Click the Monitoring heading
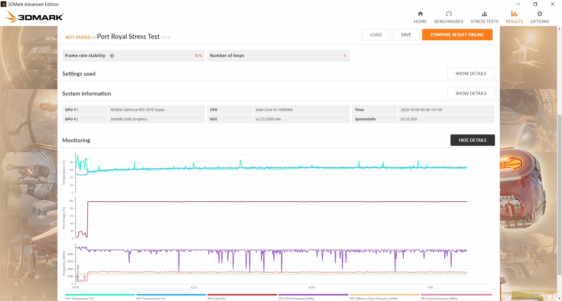The width and height of the screenshot is (562, 301). (x=76, y=140)
